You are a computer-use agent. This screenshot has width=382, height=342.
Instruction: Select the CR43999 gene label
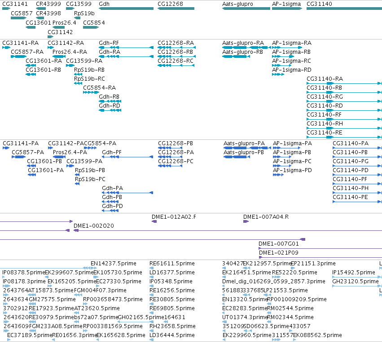click(48, 4)
